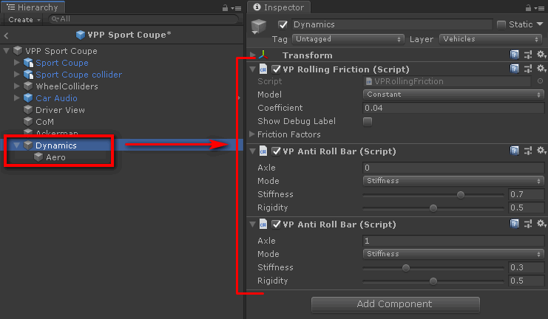The width and height of the screenshot is (548, 319).
Task: Enable Show Debug Label checkbox
Action: [368, 121]
